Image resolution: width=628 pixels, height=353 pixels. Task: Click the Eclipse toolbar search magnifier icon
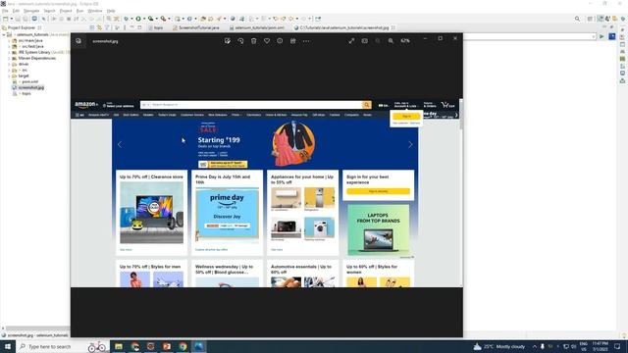[577, 19]
